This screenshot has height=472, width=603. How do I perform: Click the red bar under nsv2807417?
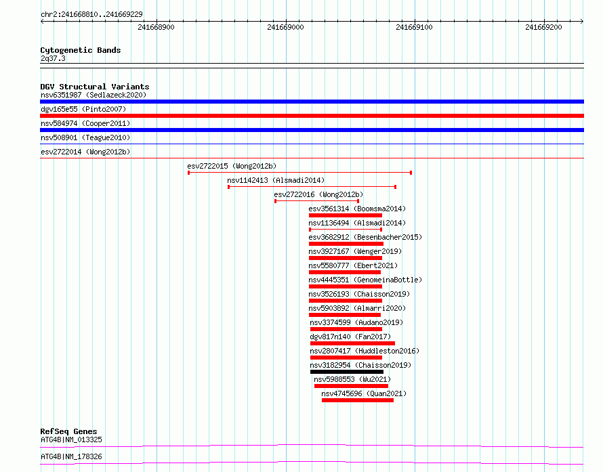point(346,358)
